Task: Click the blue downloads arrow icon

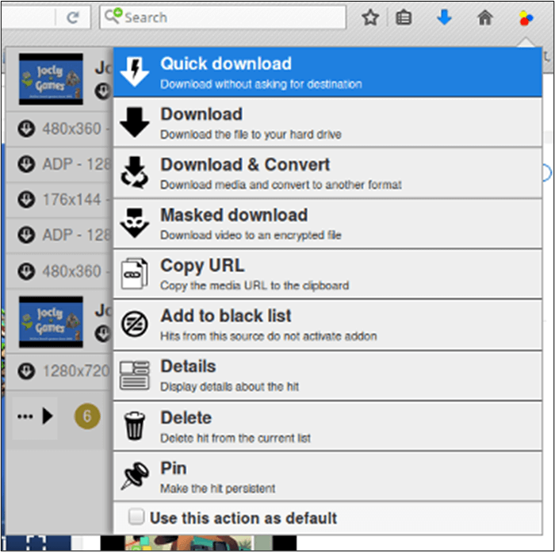Action: (445, 17)
